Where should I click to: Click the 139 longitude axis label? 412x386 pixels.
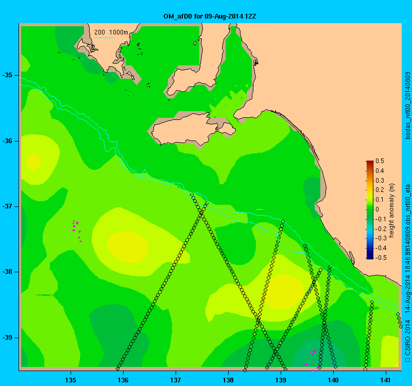(x=281, y=380)
